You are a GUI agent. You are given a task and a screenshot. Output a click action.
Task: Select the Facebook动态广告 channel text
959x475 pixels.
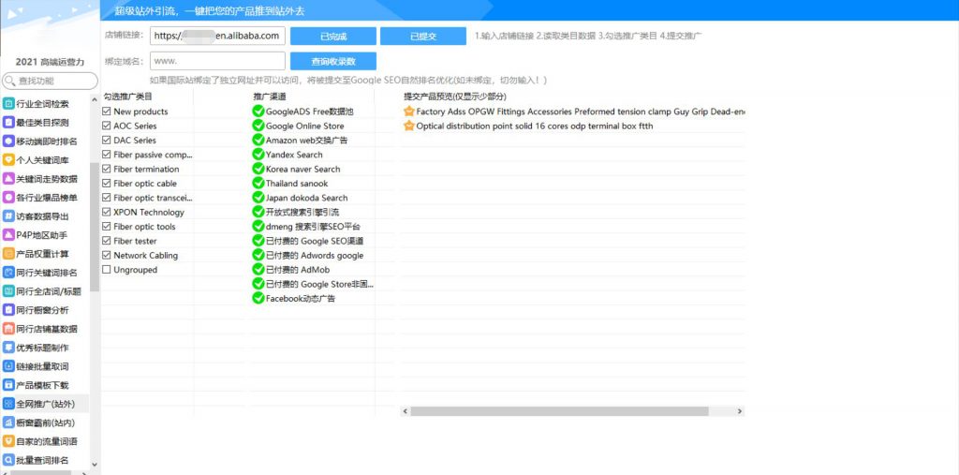point(301,299)
